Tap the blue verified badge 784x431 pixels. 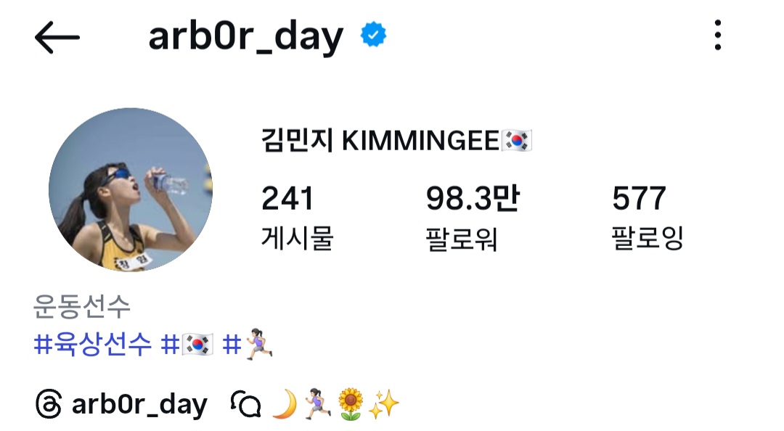374,35
